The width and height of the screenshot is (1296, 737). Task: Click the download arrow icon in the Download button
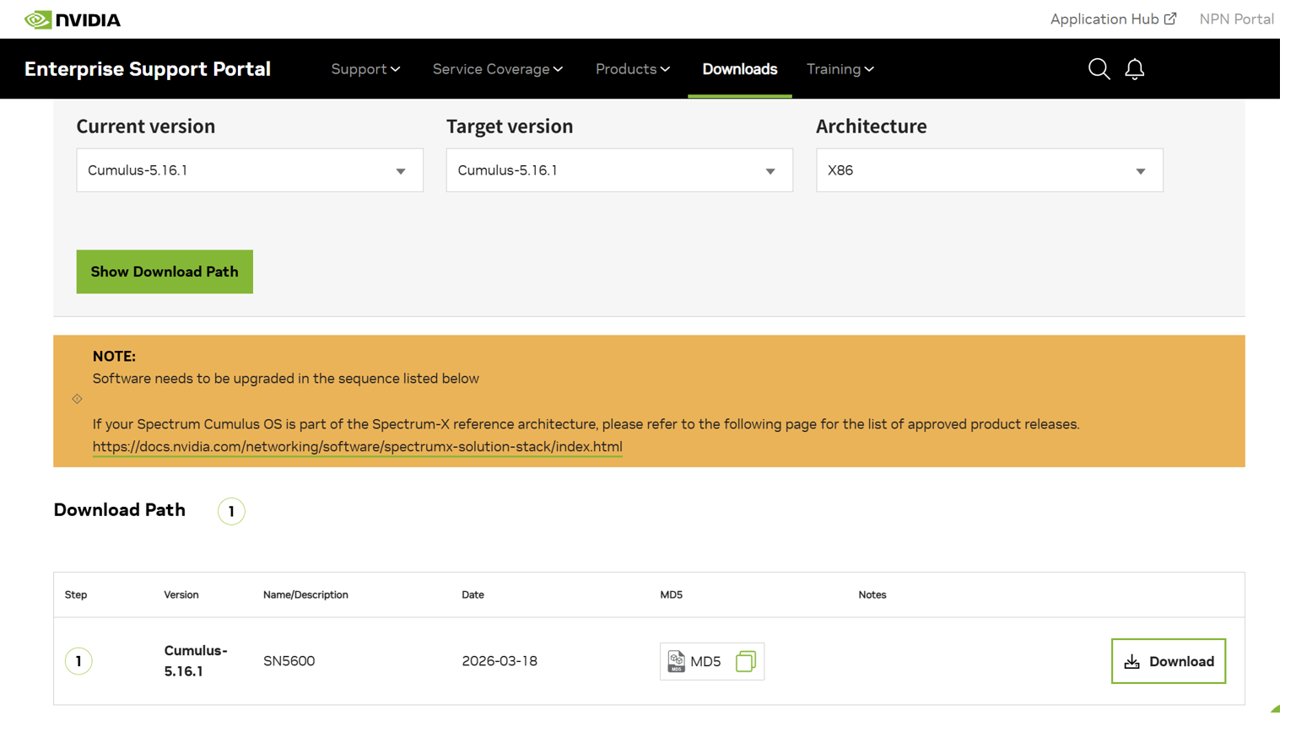click(1132, 662)
